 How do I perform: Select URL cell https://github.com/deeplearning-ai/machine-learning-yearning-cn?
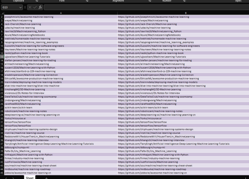coord(183,115)
